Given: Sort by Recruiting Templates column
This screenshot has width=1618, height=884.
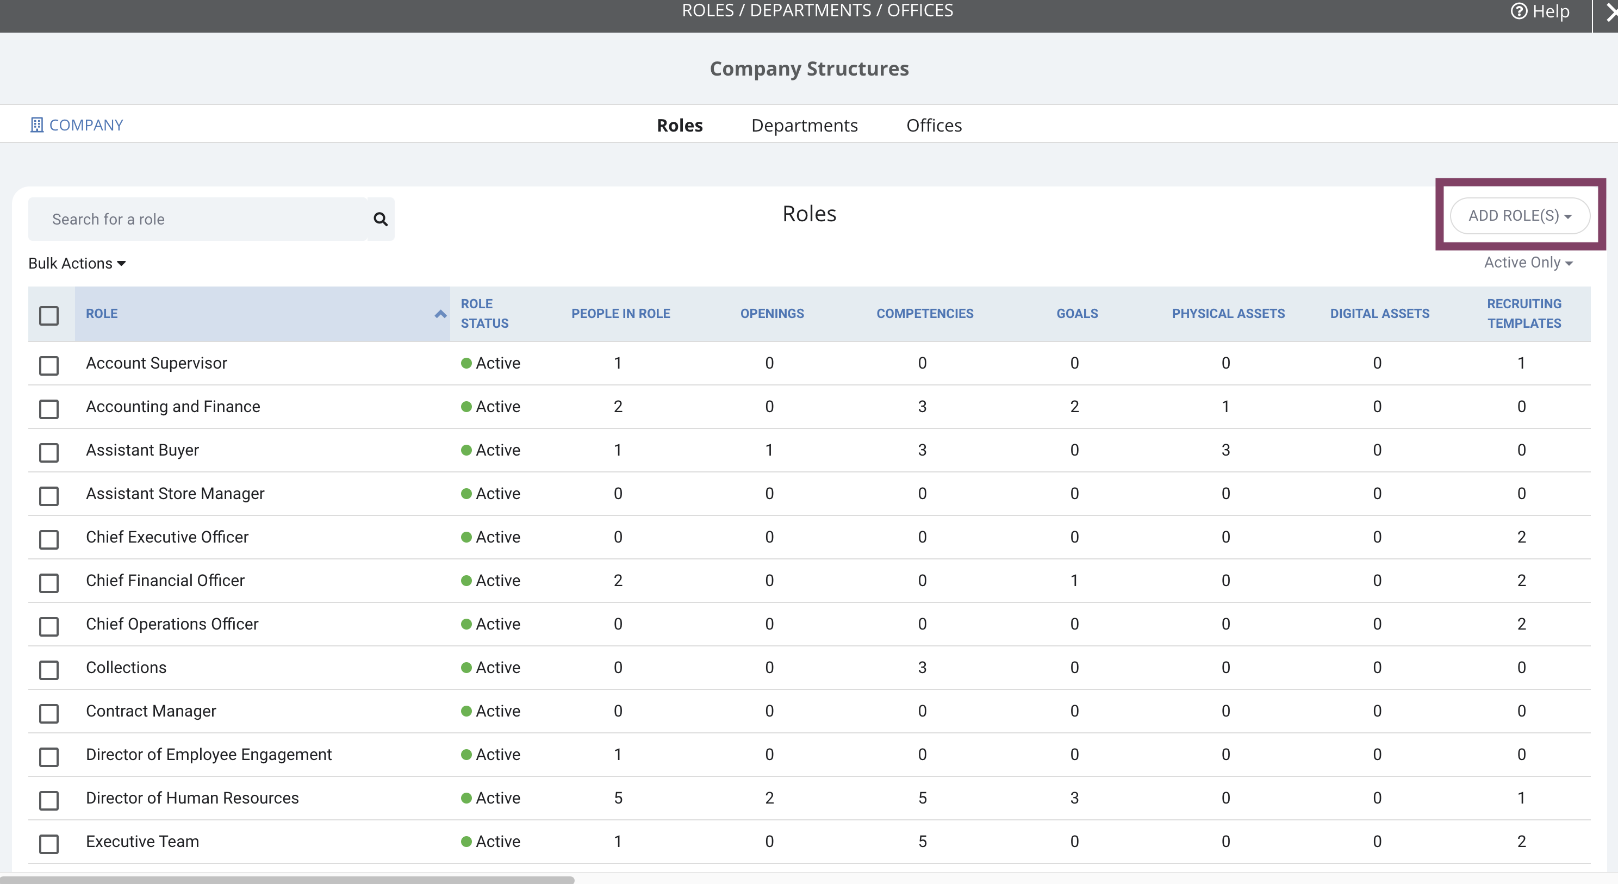Looking at the screenshot, I should pos(1524,314).
